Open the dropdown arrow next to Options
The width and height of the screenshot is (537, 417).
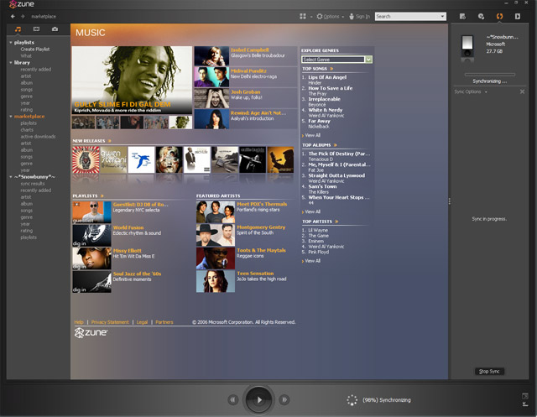pyautogui.click(x=343, y=17)
